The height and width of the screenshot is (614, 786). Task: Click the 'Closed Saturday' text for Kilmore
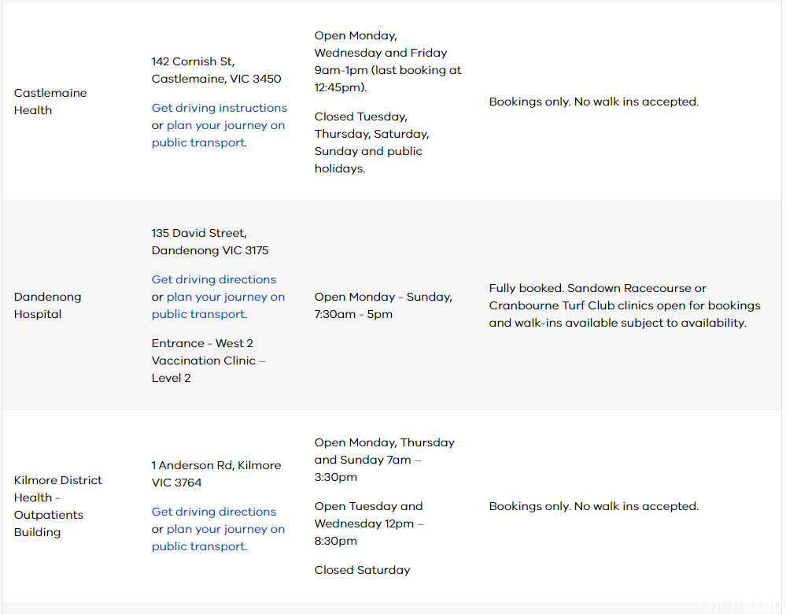click(x=362, y=570)
